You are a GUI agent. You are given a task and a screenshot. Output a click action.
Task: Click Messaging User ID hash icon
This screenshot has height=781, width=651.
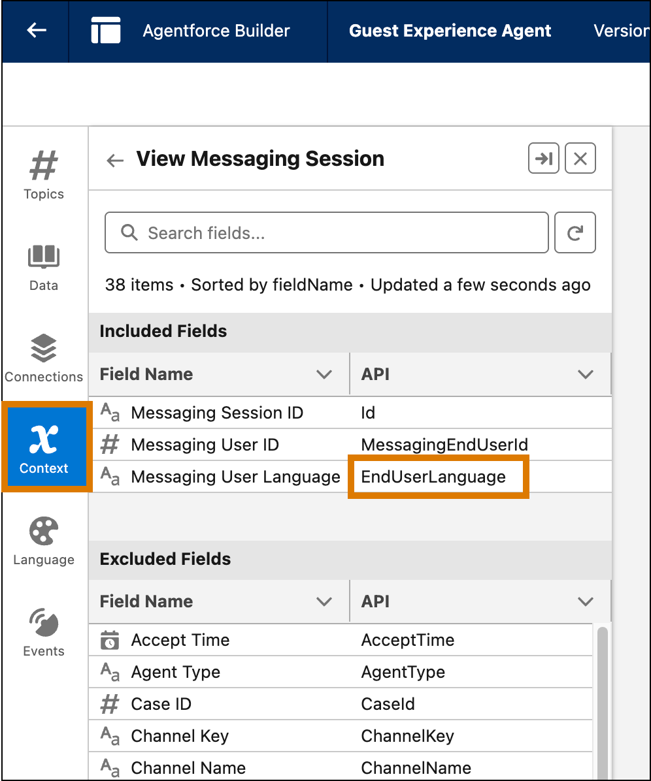(110, 444)
